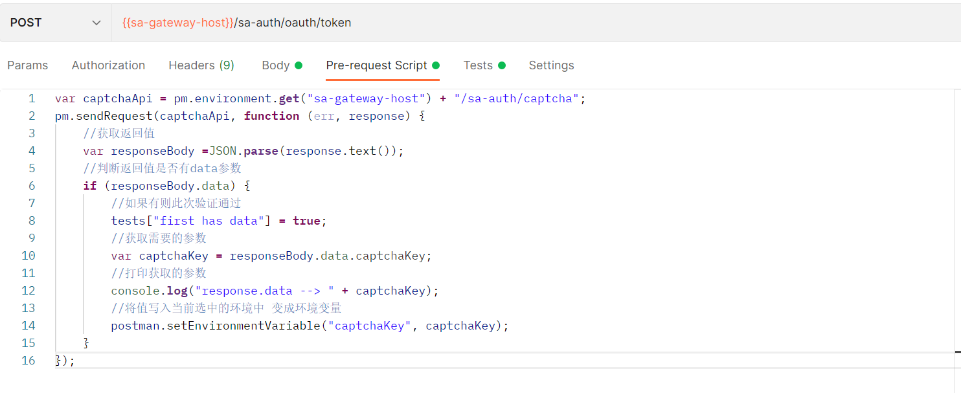
Task: Select the Headers (9) tab
Action: (201, 65)
